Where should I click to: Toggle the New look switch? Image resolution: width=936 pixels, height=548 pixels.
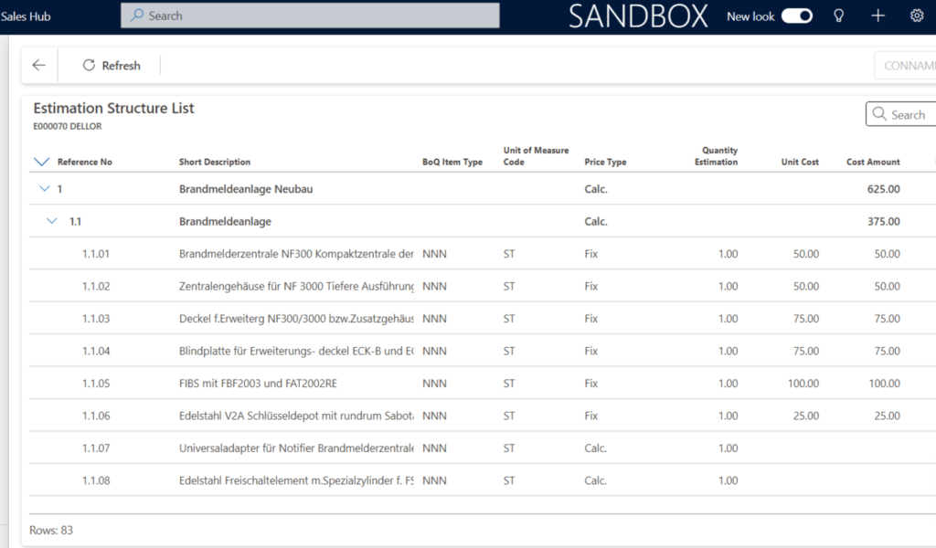click(796, 16)
